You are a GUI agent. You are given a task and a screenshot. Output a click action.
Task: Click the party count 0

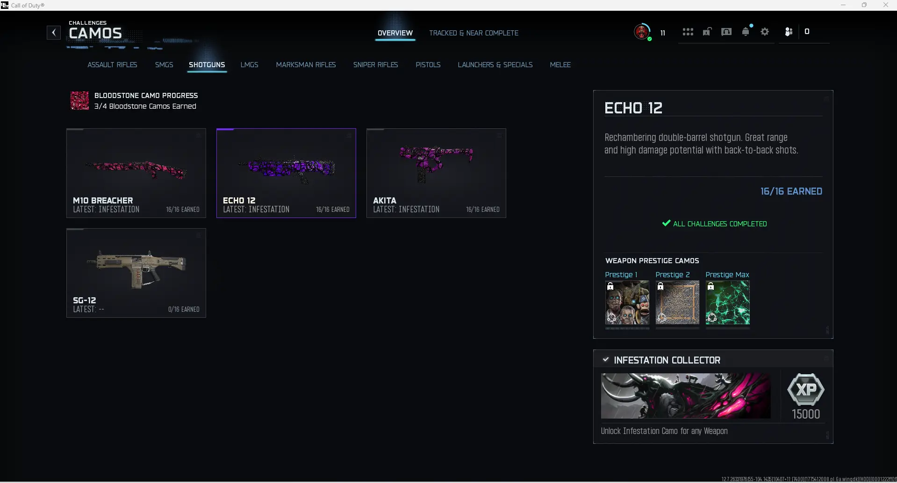pyautogui.click(x=807, y=32)
